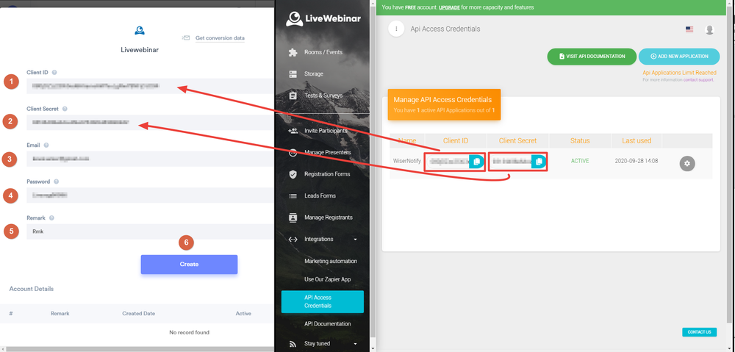Click the help icon beside Client ID label
The width and height of the screenshot is (735, 352).
coord(54,73)
